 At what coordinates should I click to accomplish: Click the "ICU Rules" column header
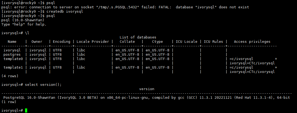[214, 42]
